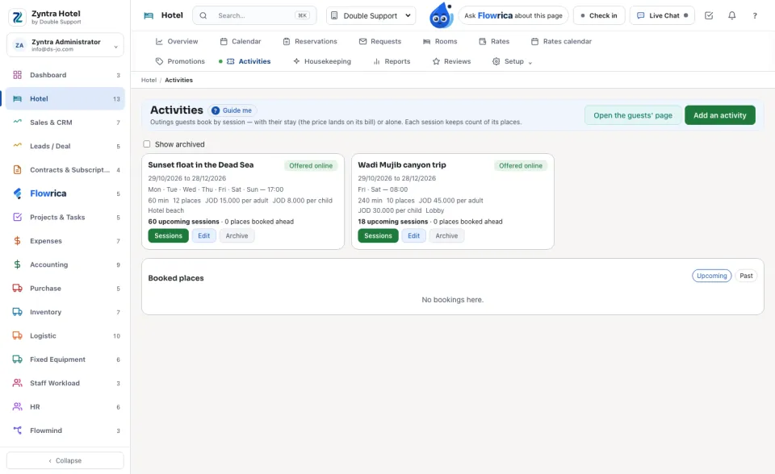Click the Zyntra Hotel logo
The width and height of the screenshot is (775, 474).
pyautogui.click(x=18, y=17)
